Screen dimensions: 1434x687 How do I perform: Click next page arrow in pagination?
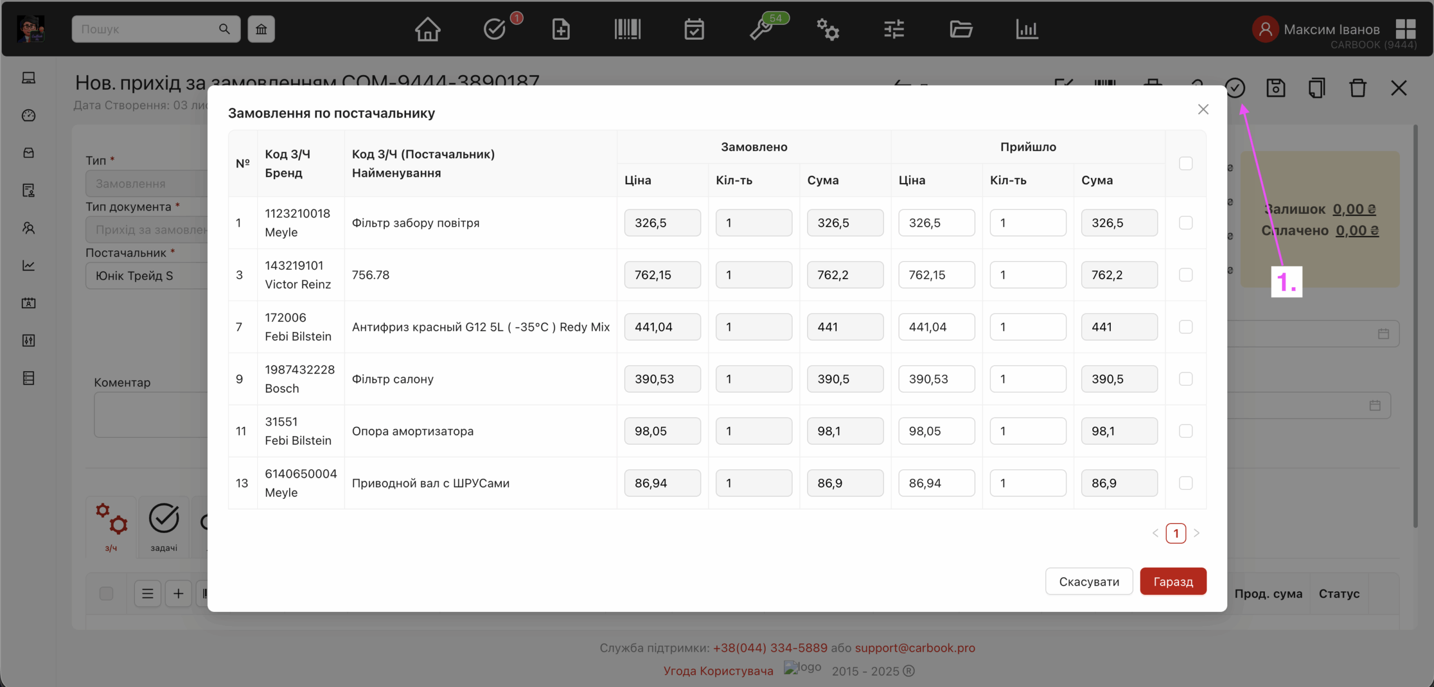1196,533
